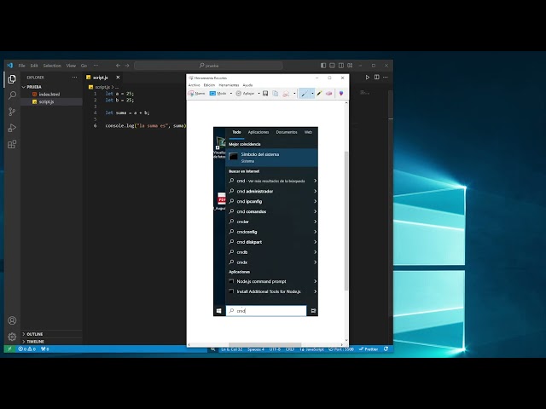Open the Modo dropdown arrow

click(231, 94)
